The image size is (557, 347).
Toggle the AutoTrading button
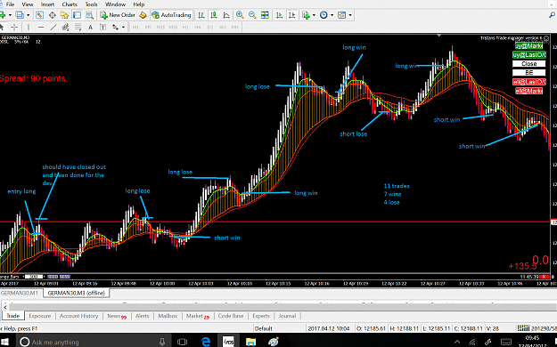tap(172, 15)
